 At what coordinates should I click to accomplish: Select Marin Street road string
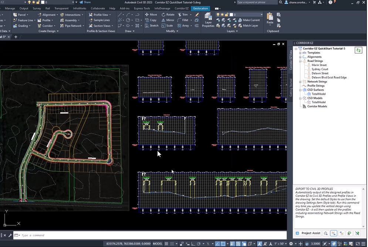tap(319, 65)
